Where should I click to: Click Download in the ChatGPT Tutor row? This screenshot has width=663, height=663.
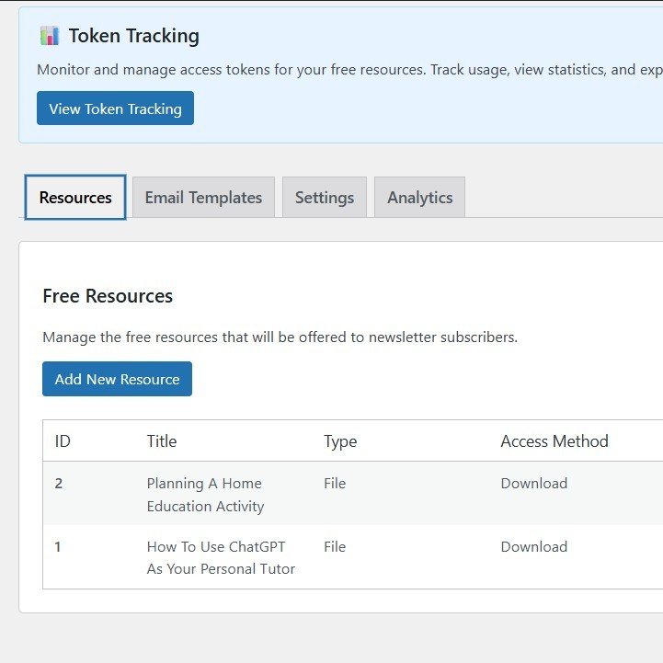click(x=533, y=547)
